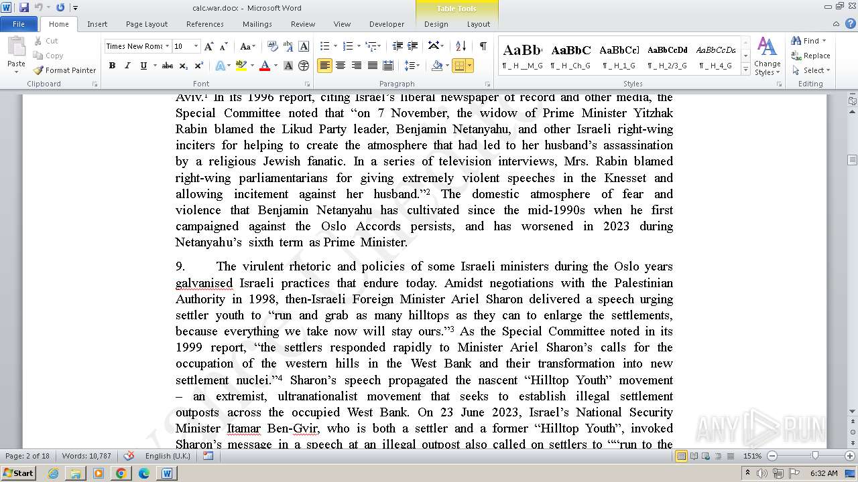Click the Save icon in Quick Access Toolbar
858x482 pixels.
[x=24, y=7]
